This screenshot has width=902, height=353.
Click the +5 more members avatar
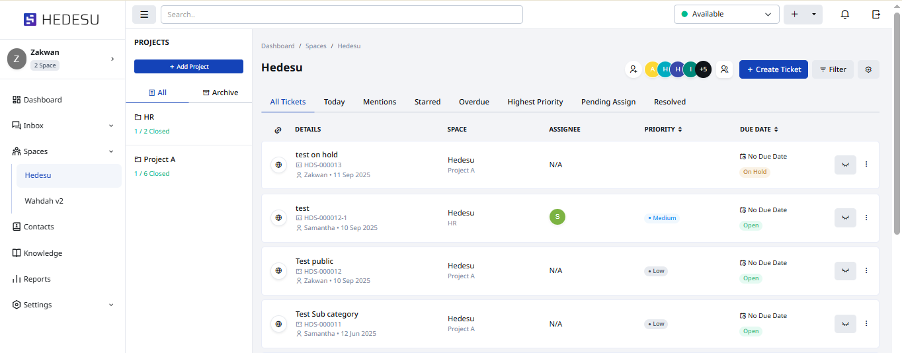703,69
